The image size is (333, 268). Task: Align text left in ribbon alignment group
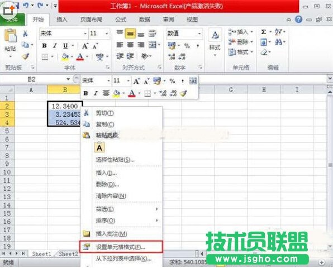click(x=120, y=45)
